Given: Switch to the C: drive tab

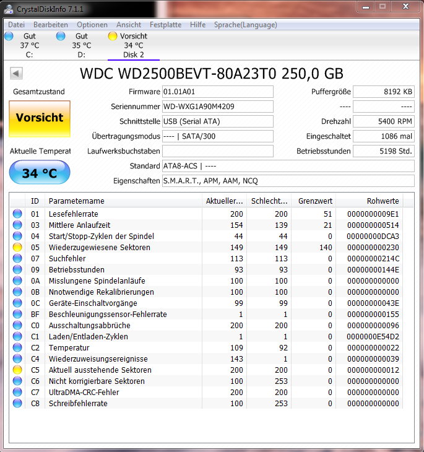Looking at the screenshot, I should [29, 45].
